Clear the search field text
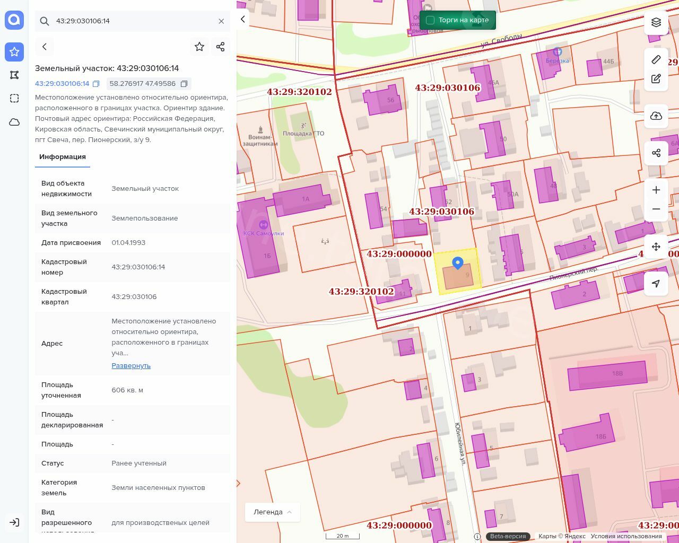 click(221, 21)
